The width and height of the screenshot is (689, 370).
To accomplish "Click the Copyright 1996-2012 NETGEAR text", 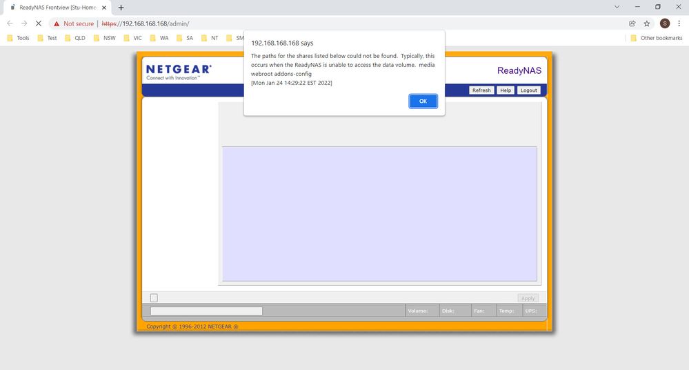I will pos(192,327).
